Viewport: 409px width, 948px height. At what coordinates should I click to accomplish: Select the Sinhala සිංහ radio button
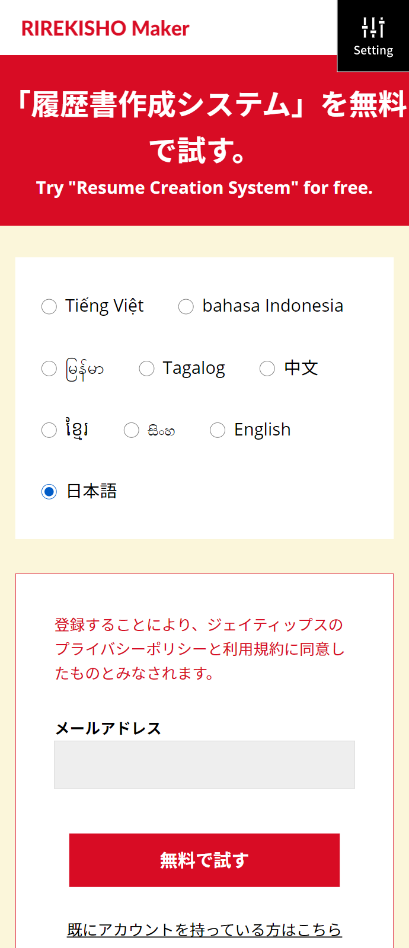[x=132, y=430]
